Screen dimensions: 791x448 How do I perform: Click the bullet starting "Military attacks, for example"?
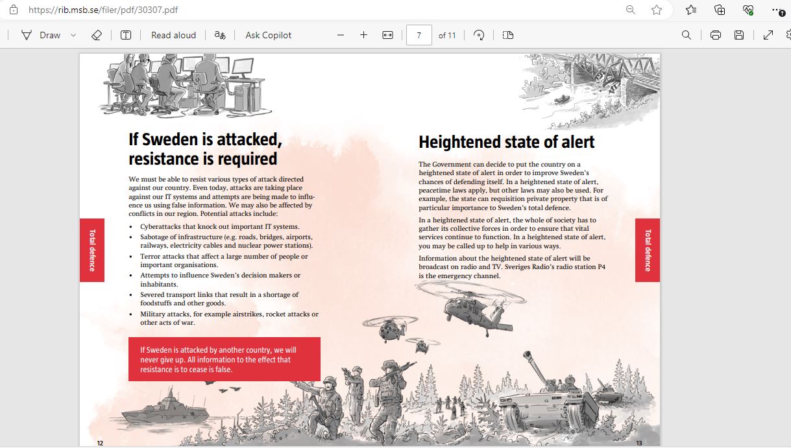[229, 318]
